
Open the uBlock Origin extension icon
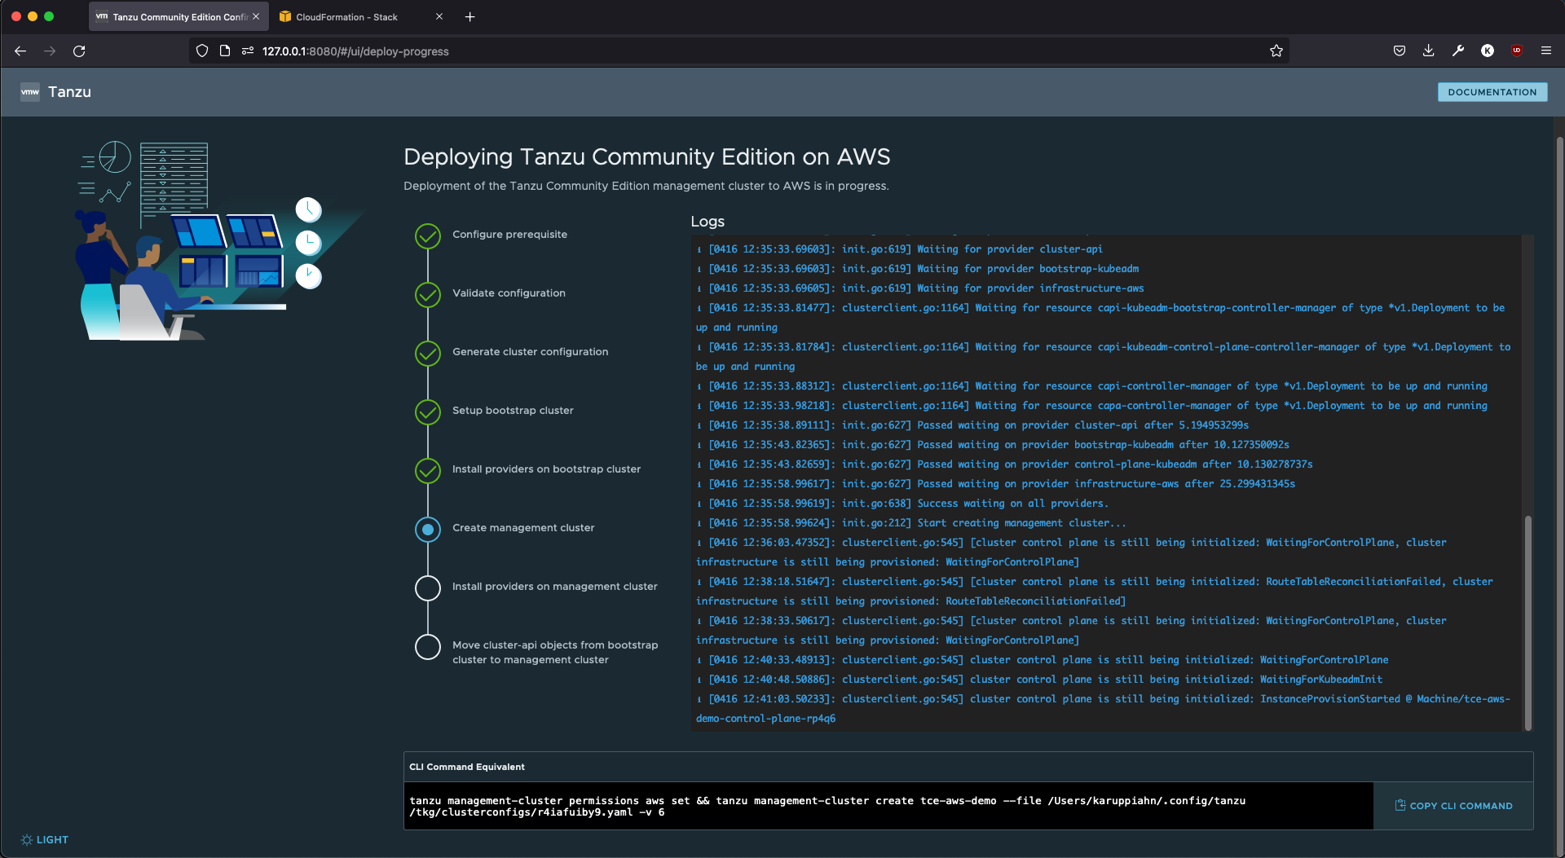(1517, 51)
